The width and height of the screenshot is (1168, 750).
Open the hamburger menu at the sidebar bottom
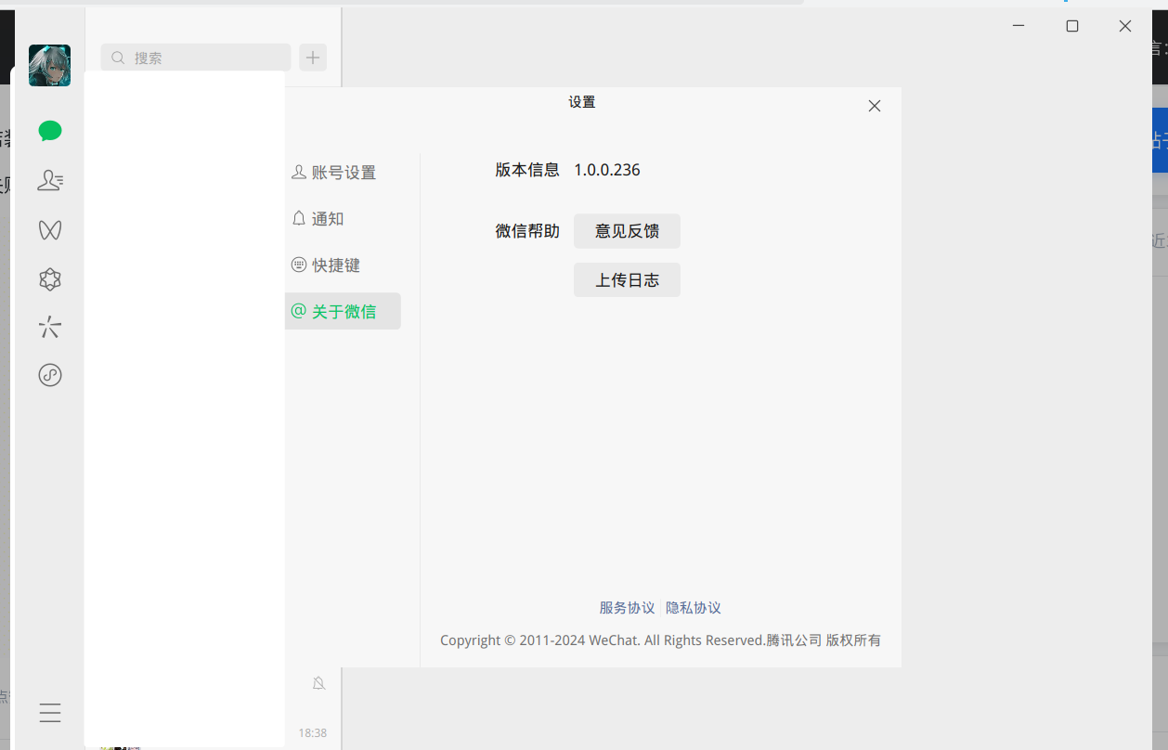[x=50, y=712]
